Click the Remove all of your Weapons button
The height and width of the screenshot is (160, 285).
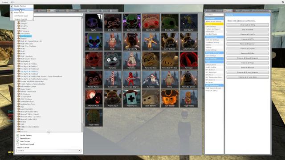tap(248, 72)
